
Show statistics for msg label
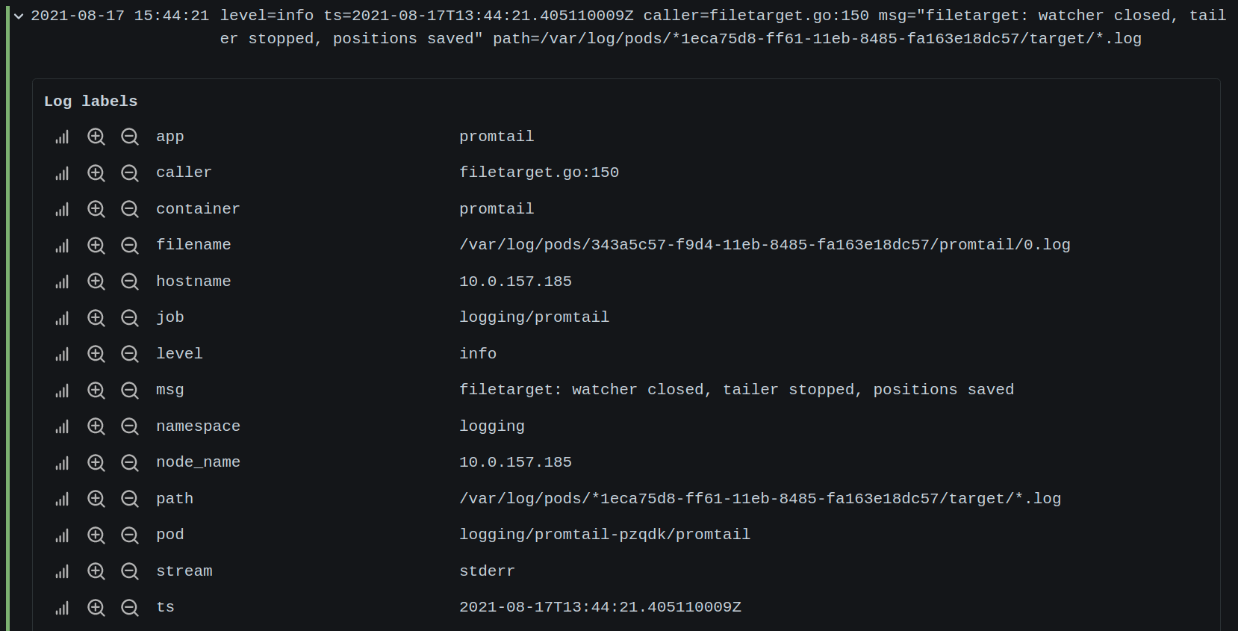click(x=62, y=391)
